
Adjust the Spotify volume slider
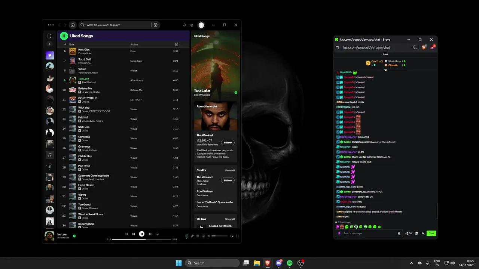(219, 236)
